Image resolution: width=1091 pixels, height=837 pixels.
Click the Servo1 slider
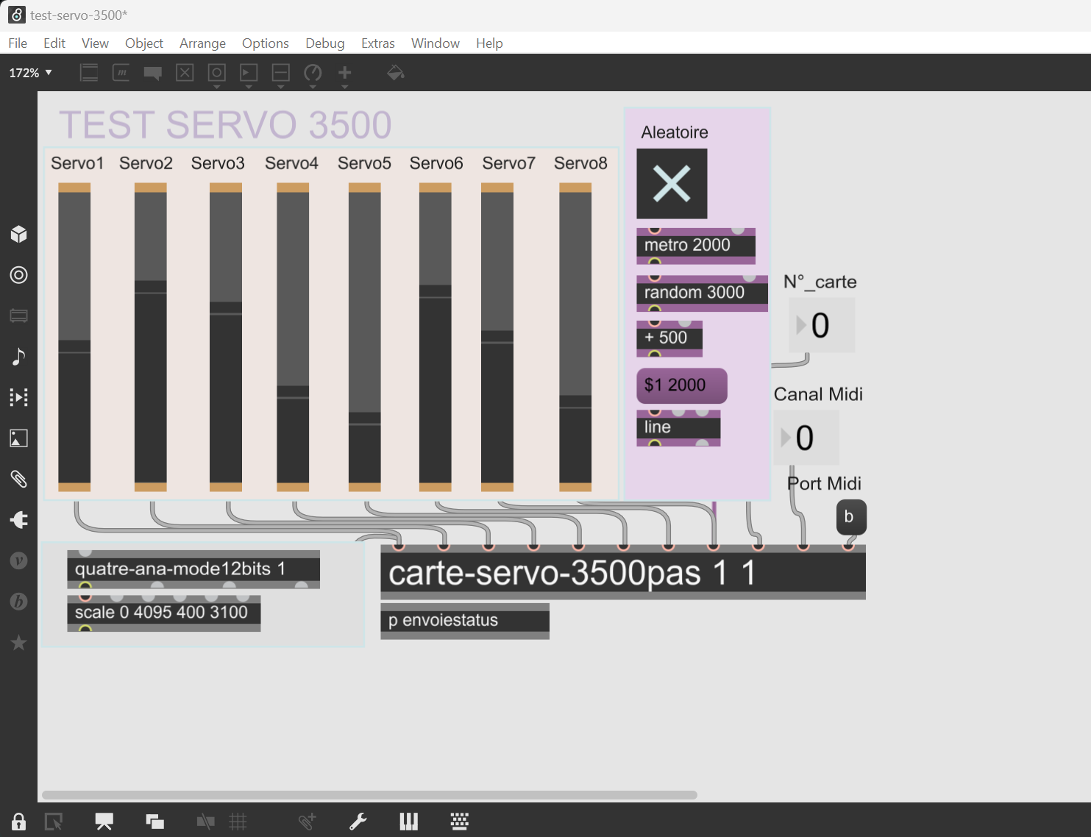pyautogui.click(x=74, y=337)
